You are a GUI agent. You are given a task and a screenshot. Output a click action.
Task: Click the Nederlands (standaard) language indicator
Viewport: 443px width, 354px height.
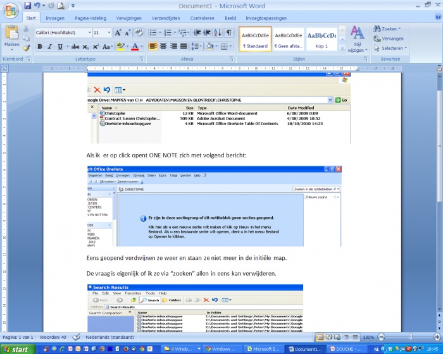[109, 337]
